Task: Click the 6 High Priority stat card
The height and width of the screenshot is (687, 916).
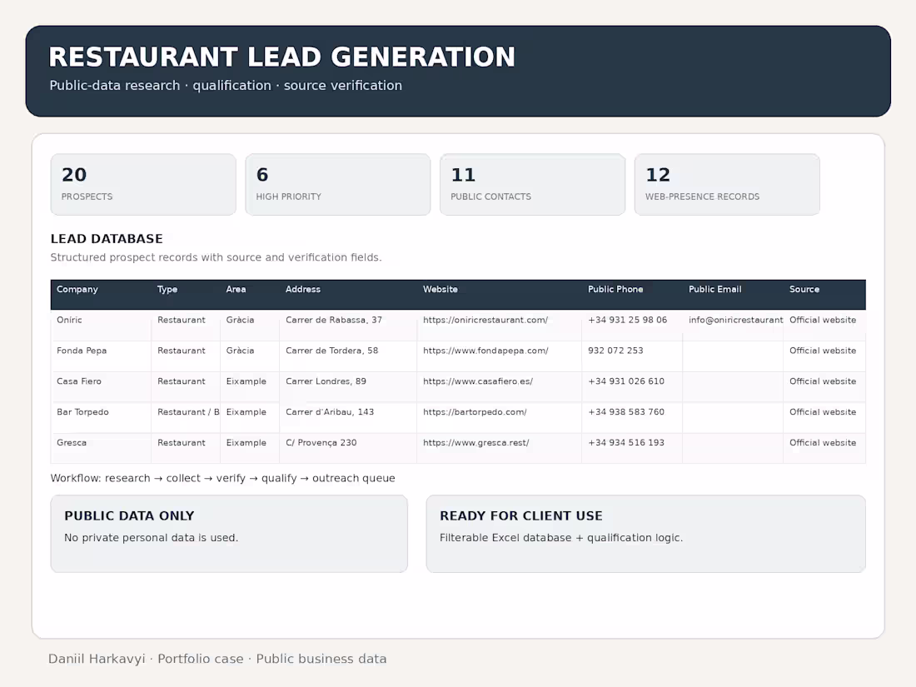Action: click(337, 185)
